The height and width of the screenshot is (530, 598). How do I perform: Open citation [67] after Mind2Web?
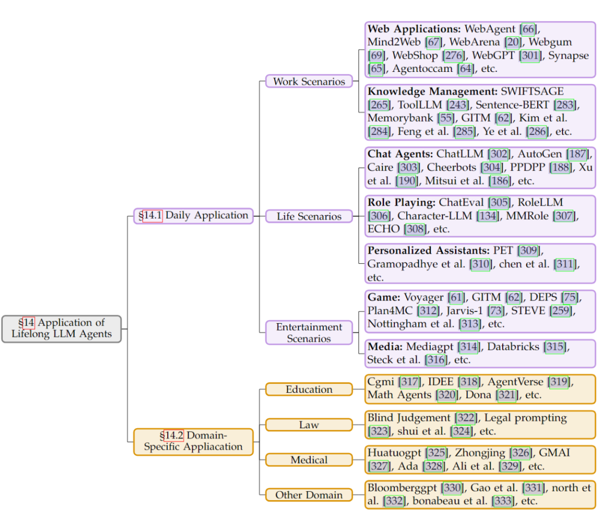tap(433, 42)
